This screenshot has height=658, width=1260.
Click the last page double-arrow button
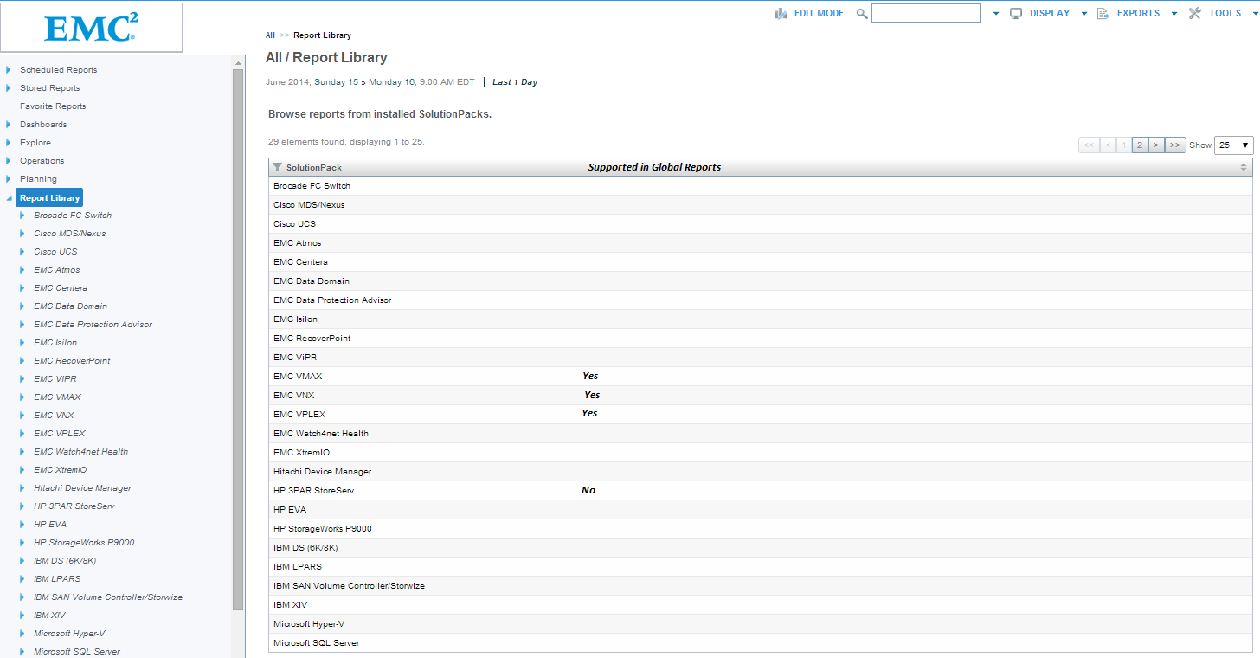[x=1174, y=145]
